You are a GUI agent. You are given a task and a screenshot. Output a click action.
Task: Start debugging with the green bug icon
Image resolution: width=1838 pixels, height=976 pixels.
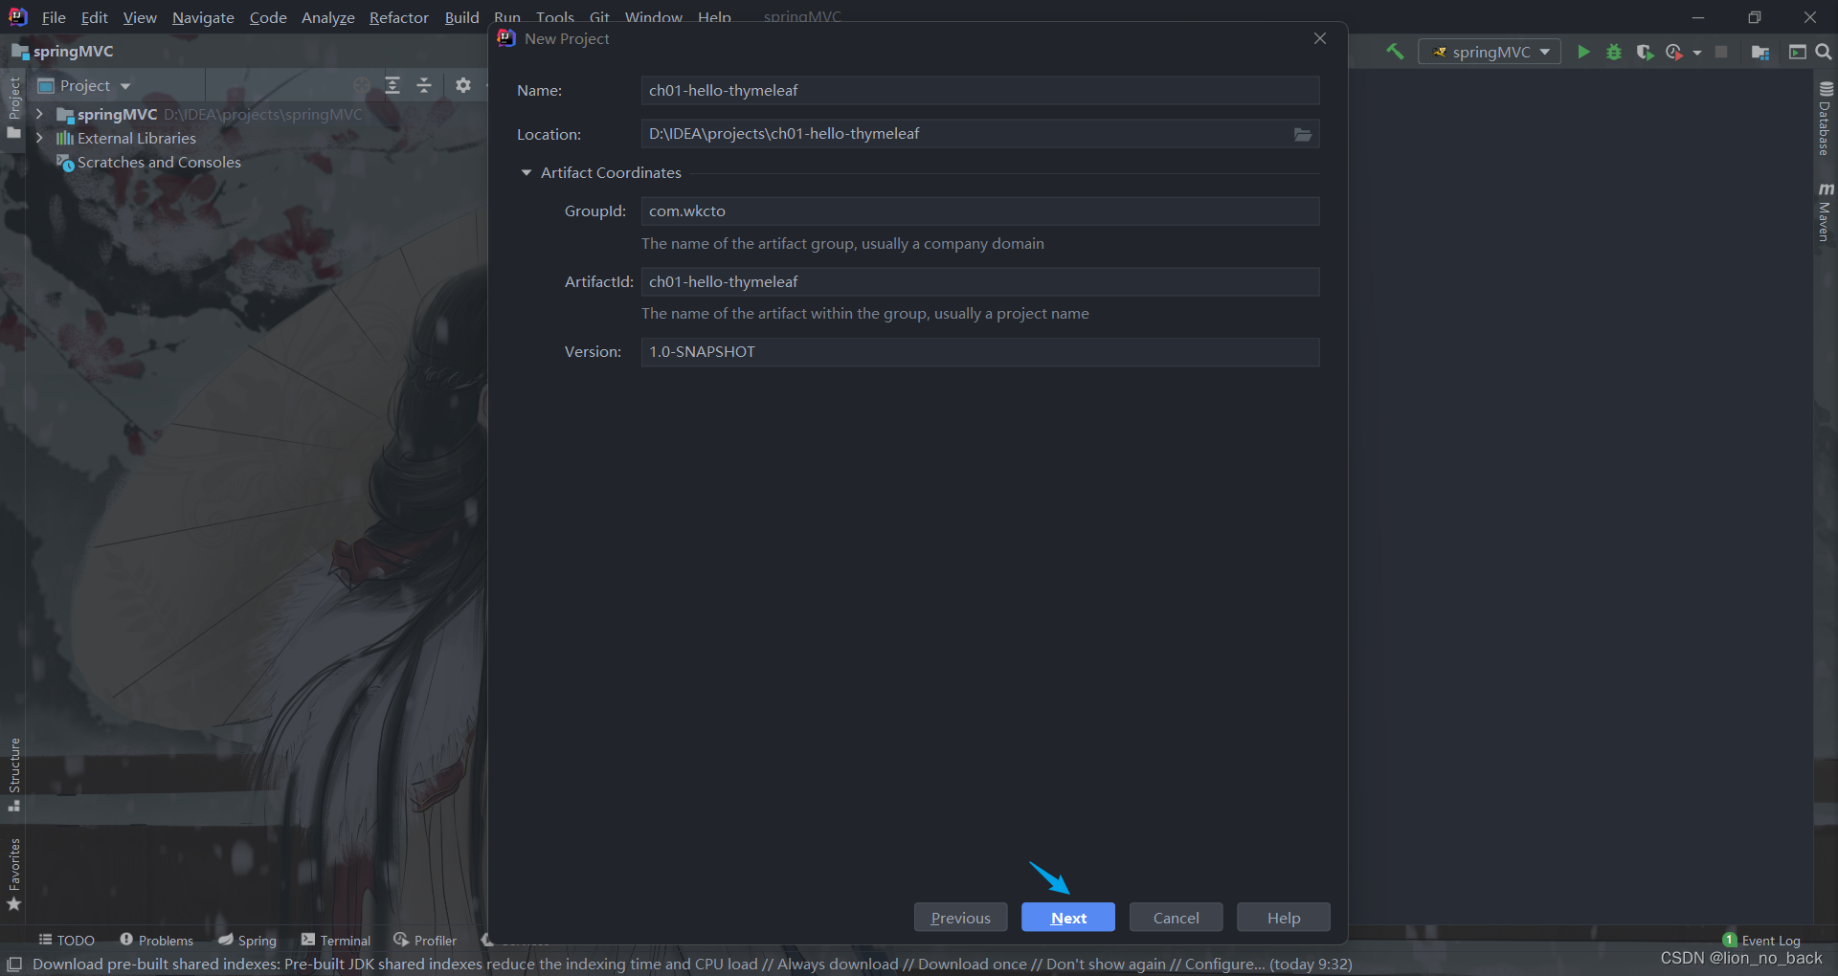coord(1614,52)
